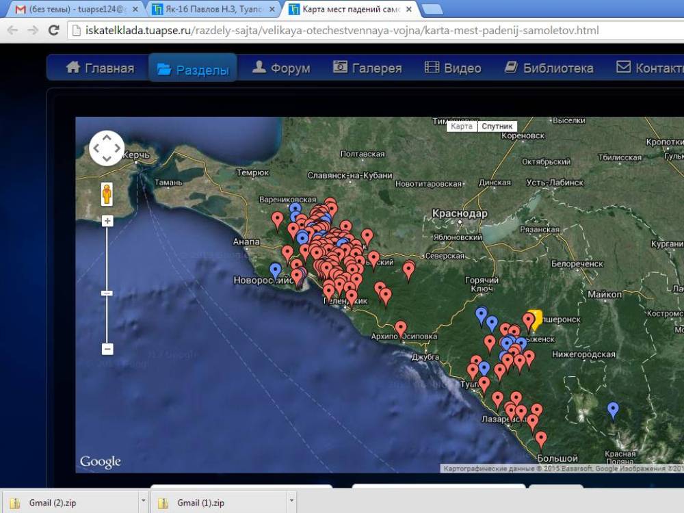
Task: Go to Главная home page
Action: coord(100,68)
